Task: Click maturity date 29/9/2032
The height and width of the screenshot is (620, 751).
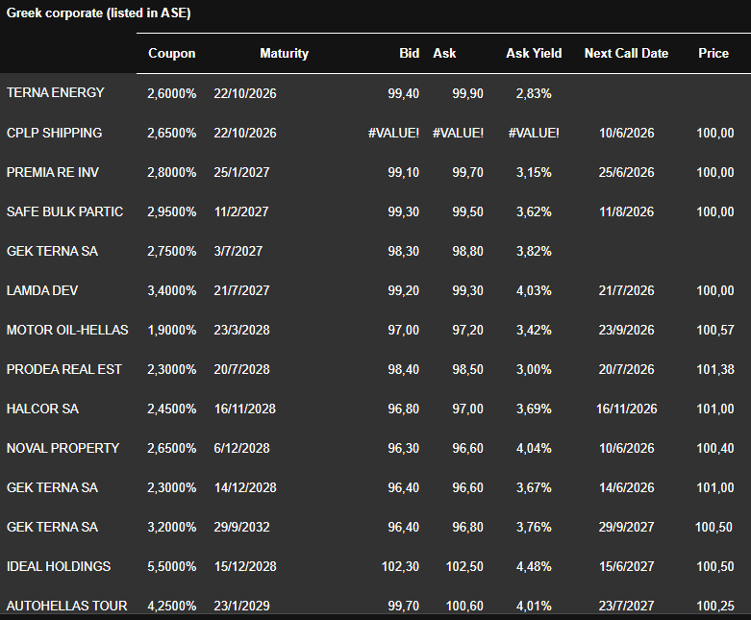Action: click(241, 527)
